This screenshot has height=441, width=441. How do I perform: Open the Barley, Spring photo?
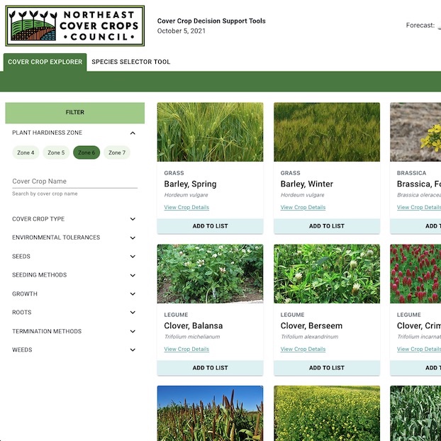[210, 132]
